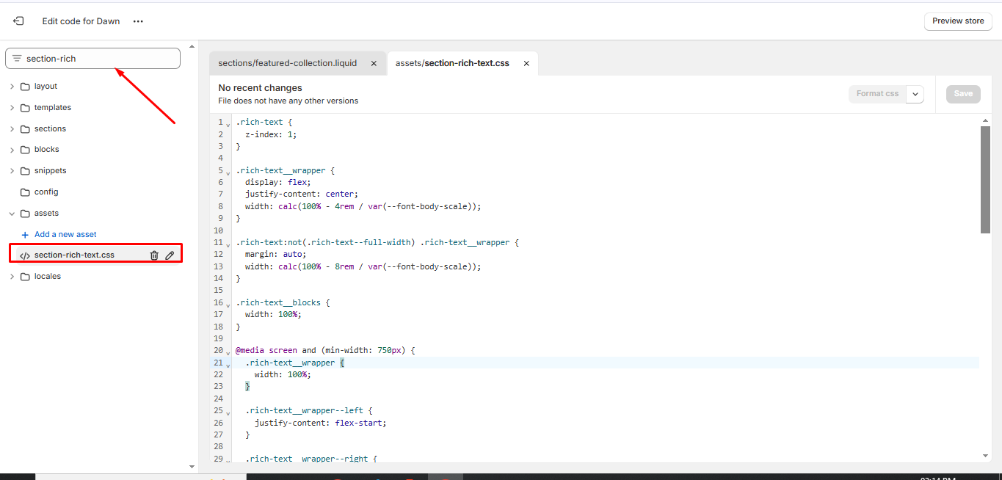
Task: Click the Format css button
Action: [877, 94]
